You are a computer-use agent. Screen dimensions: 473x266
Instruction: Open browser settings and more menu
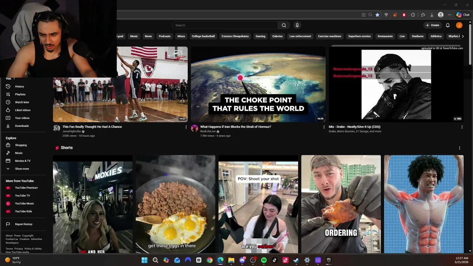pos(449,15)
